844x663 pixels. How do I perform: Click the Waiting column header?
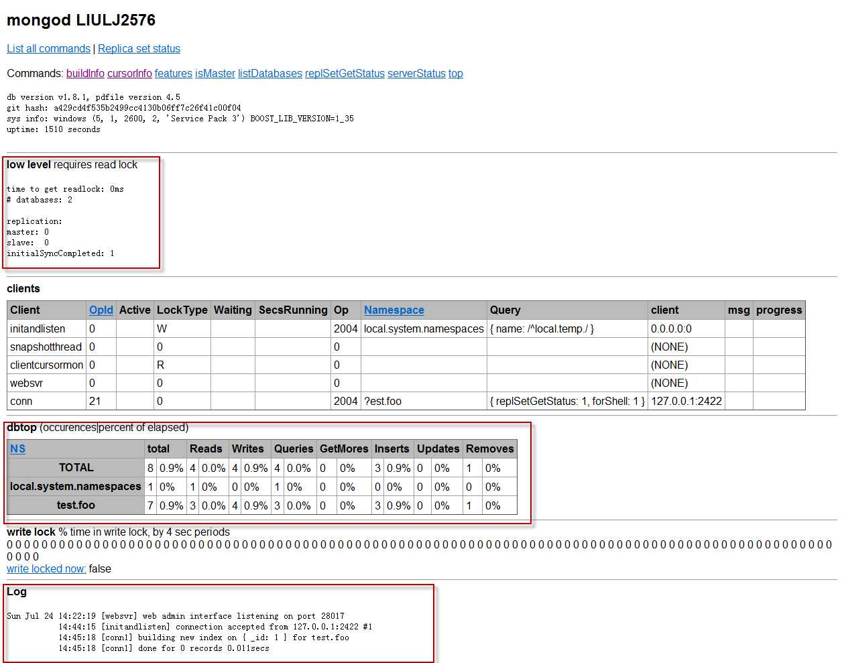coord(233,310)
